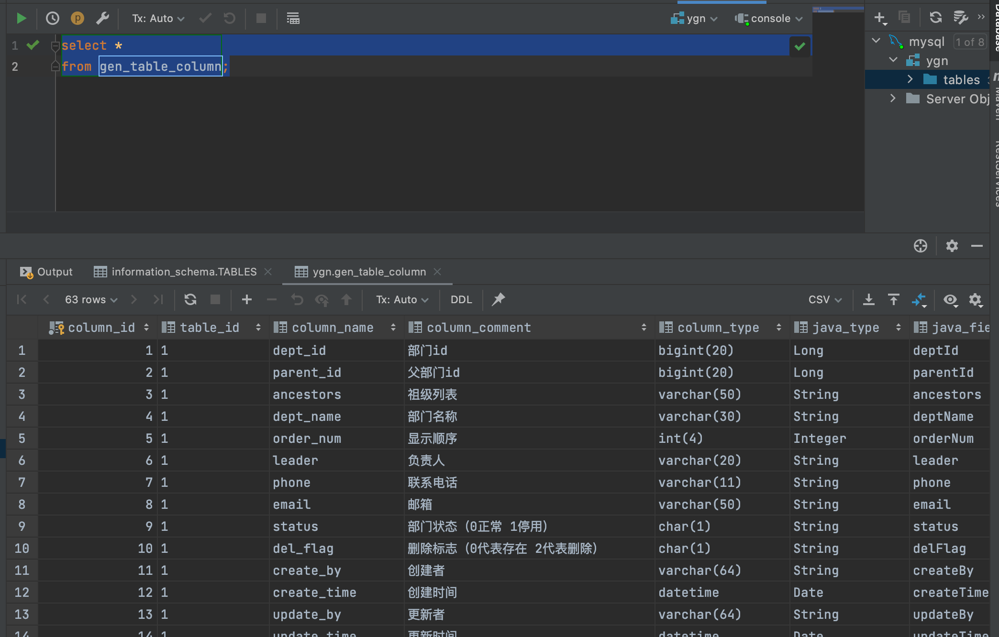Image resolution: width=999 pixels, height=637 pixels.
Task: Expand the Server Objects folder
Action: pos(893,98)
